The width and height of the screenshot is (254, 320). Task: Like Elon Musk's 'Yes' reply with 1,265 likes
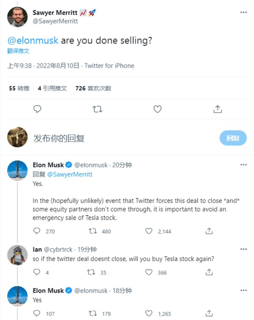[149, 313]
